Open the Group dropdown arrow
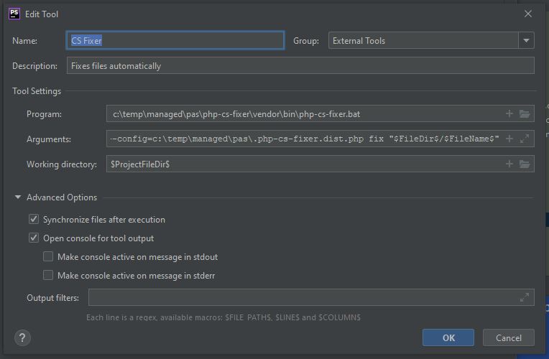 (526, 41)
